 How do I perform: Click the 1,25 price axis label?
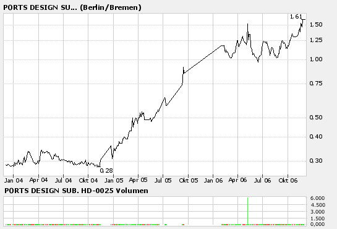tap(316, 40)
